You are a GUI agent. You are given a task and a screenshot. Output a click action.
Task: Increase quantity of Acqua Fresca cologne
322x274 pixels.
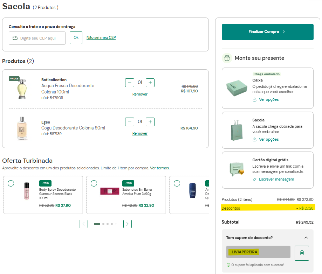[150, 83]
